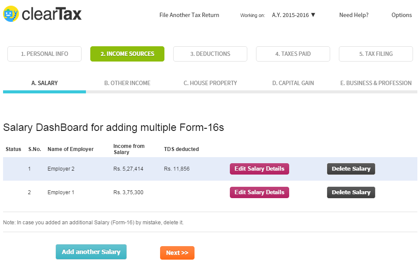Edit Salary Details for Employer 2
420x271 pixels.
click(260, 169)
